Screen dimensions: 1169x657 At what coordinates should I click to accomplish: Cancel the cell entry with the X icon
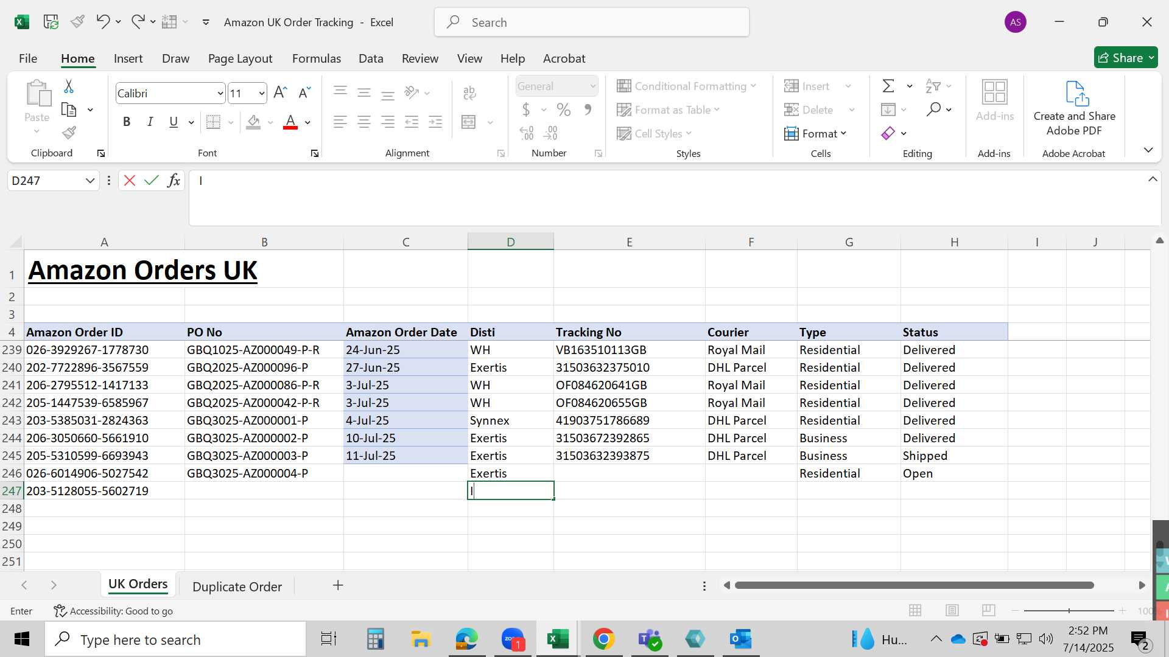coord(129,181)
